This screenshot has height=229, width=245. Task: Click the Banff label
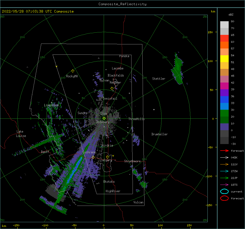click(45, 152)
